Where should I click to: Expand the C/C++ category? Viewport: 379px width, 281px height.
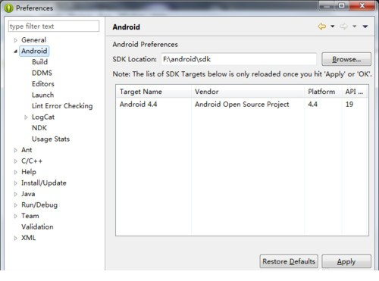click(15, 161)
